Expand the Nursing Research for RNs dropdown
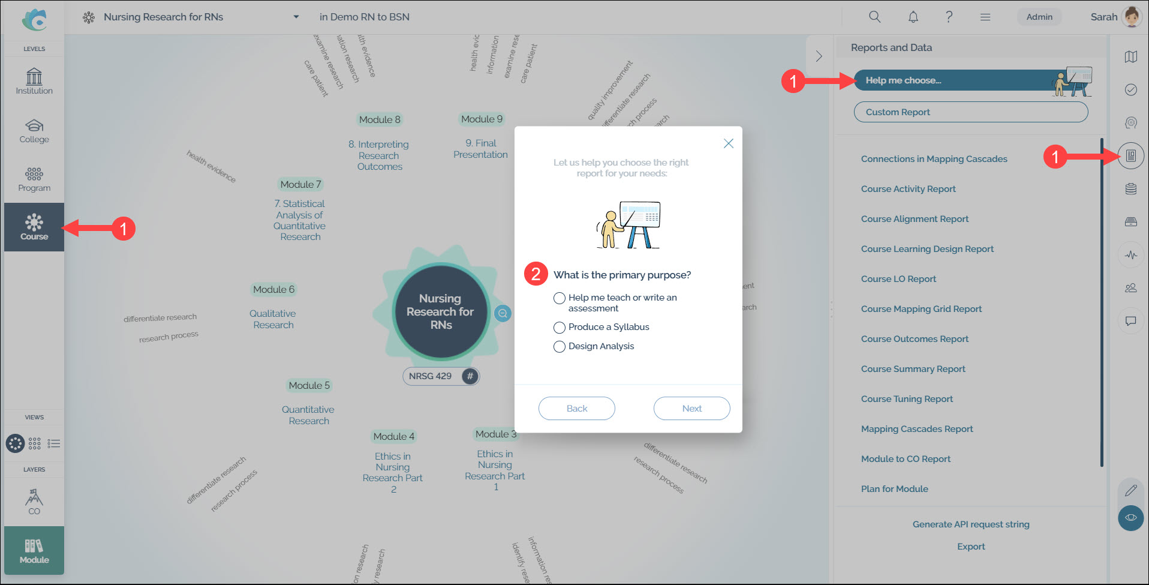 tap(296, 17)
